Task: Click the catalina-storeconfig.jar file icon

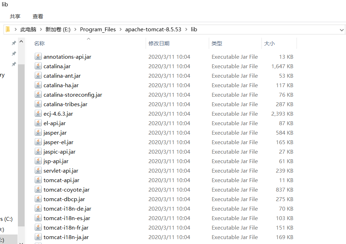Action: [x=38, y=95]
